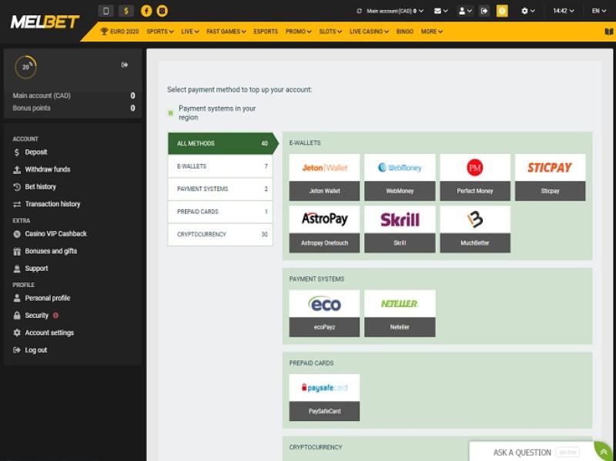
Task: Open the Instagram icon link
Action: pyautogui.click(x=162, y=11)
